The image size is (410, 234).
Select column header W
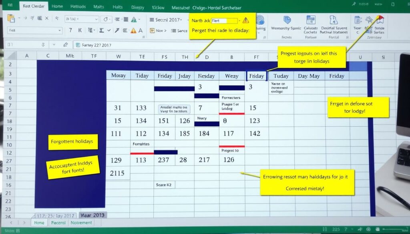pyautogui.click(x=119, y=56)
